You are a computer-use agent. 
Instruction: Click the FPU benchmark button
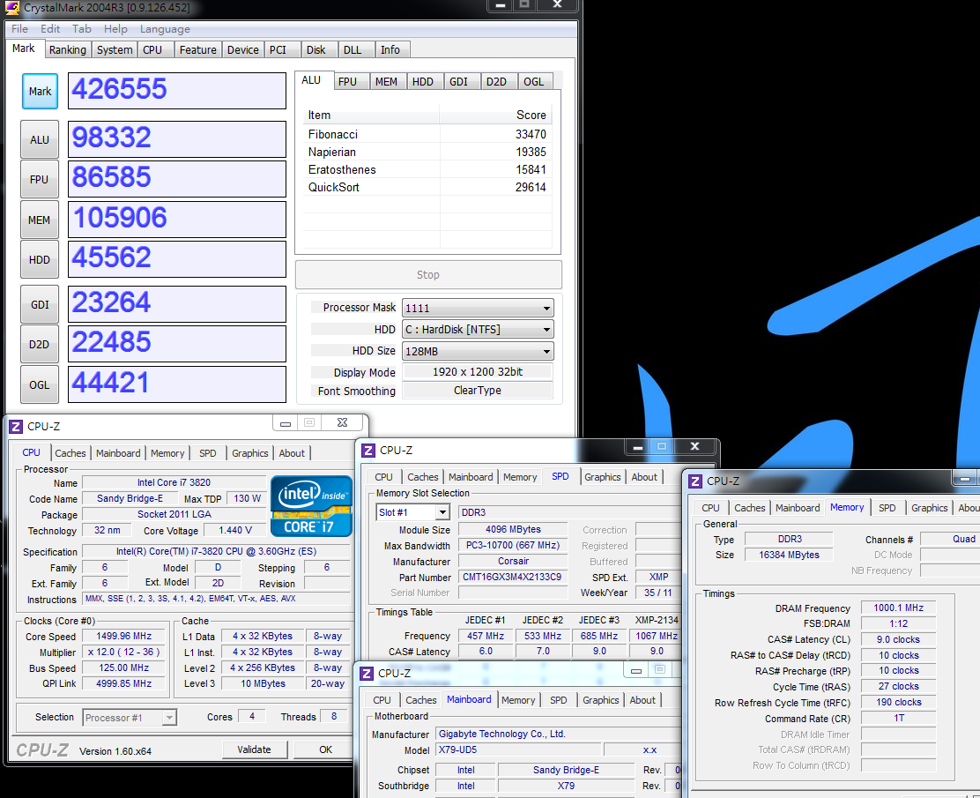40,180
